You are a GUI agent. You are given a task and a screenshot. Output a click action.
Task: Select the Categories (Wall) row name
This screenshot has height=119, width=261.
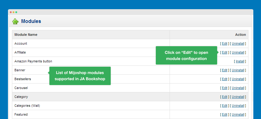coord(27,106)
